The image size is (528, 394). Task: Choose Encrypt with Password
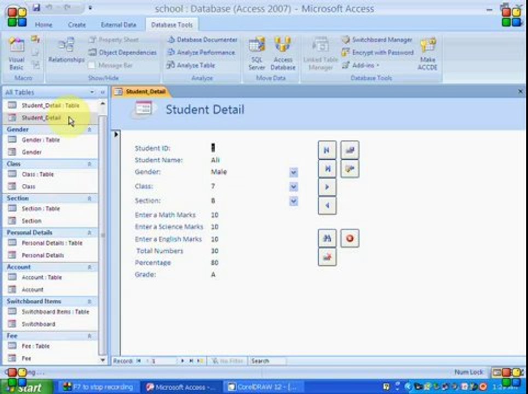[x=377, y=53]
